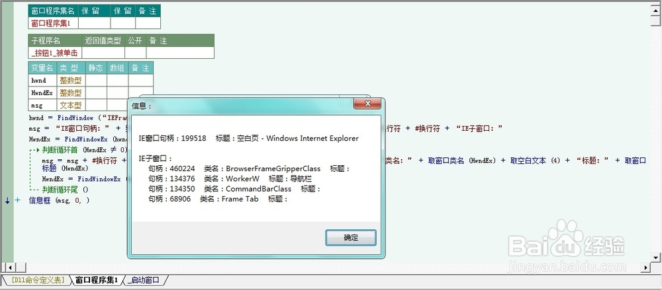
Task: Click the msg variable name cell
Action: (x=42, y=105)
